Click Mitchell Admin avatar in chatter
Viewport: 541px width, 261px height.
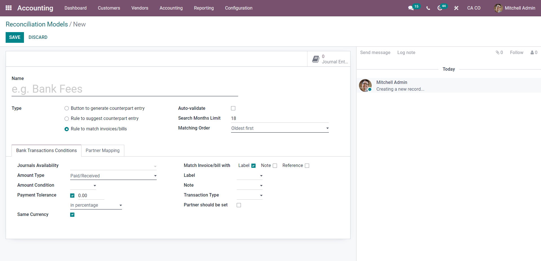[365, 85]
